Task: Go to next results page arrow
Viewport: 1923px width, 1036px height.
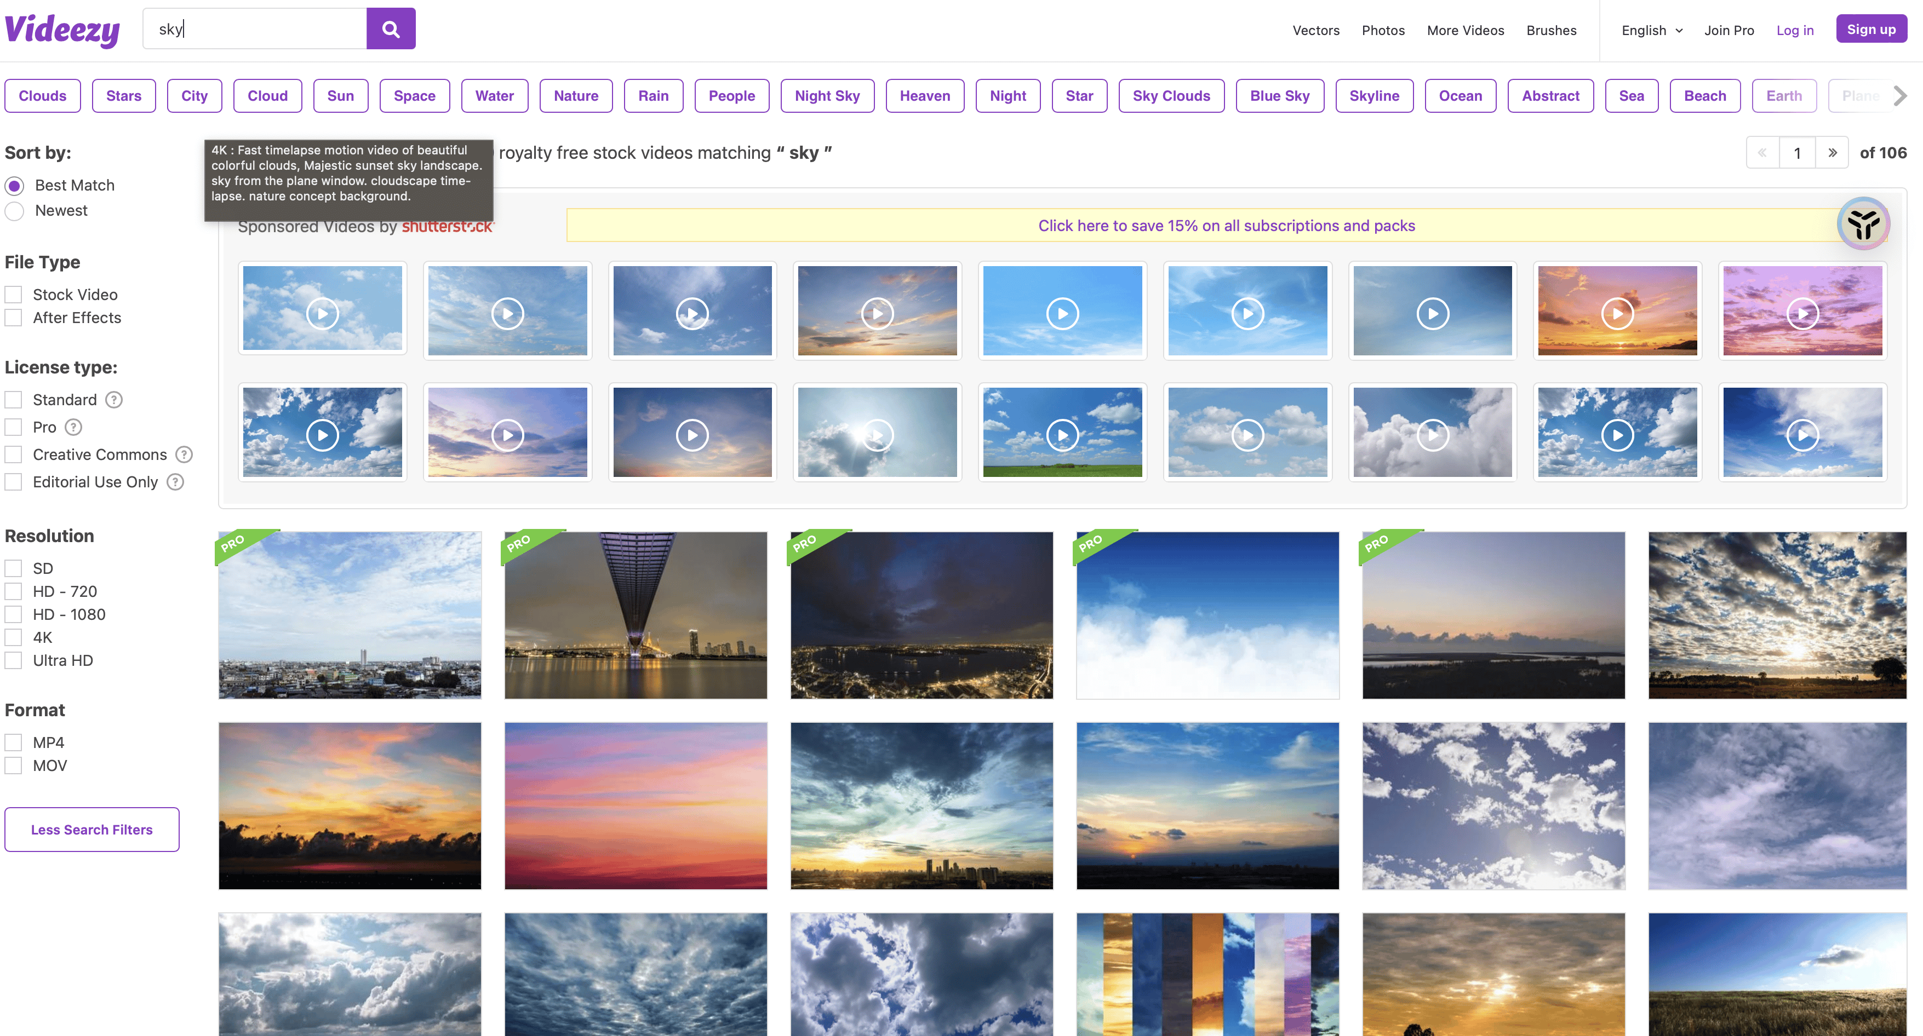Action: click(1832, 153)
